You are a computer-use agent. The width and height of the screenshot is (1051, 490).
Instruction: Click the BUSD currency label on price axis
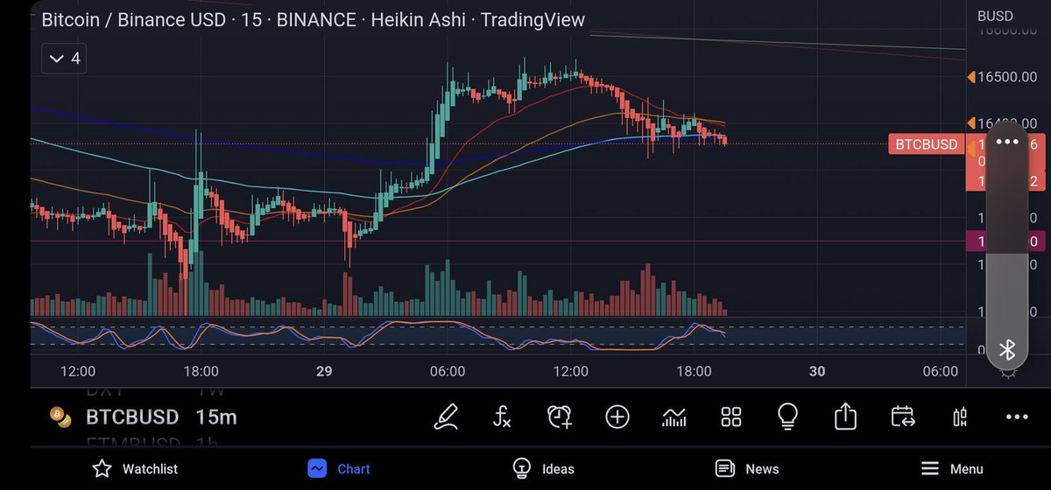(x=995, y=16)
